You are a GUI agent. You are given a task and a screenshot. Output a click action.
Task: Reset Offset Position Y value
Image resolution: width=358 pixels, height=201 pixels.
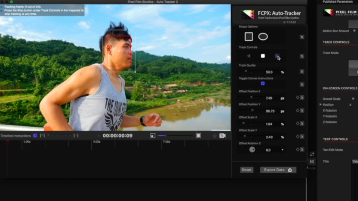[x=302, y=110]
